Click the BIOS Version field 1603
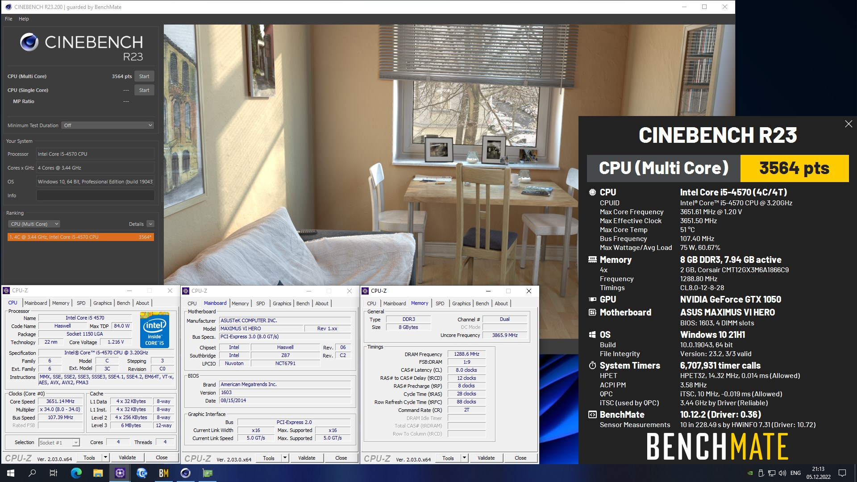 285,393
